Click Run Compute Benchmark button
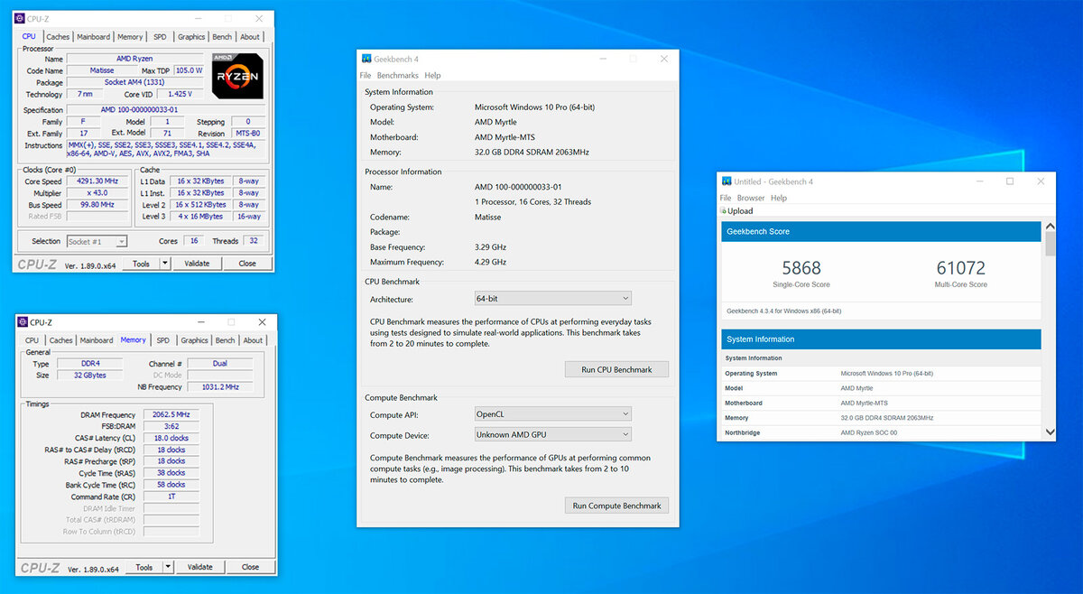 [616, 506]
